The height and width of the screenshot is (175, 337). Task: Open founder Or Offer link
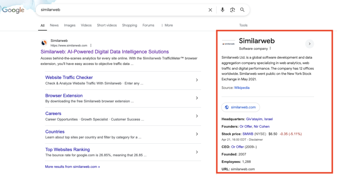246,126
